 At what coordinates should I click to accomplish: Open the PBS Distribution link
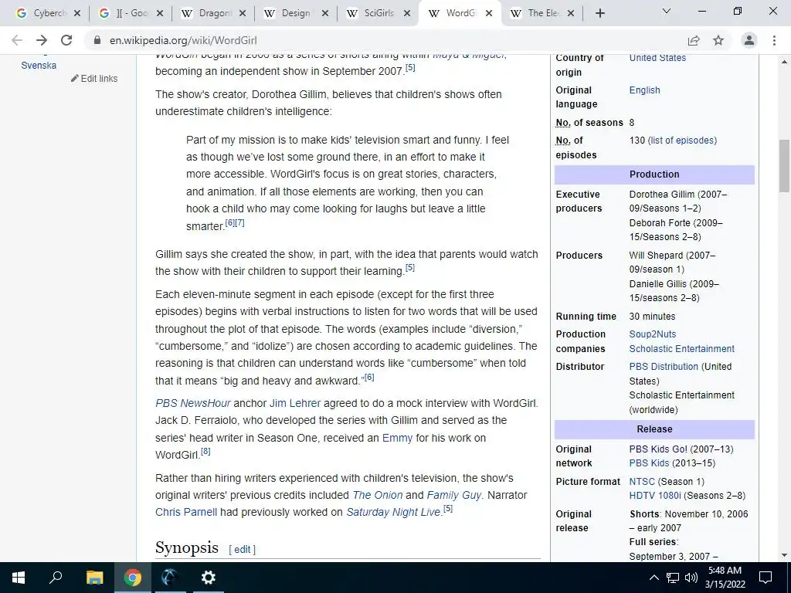pyautogui.click(x=664, y=367)
